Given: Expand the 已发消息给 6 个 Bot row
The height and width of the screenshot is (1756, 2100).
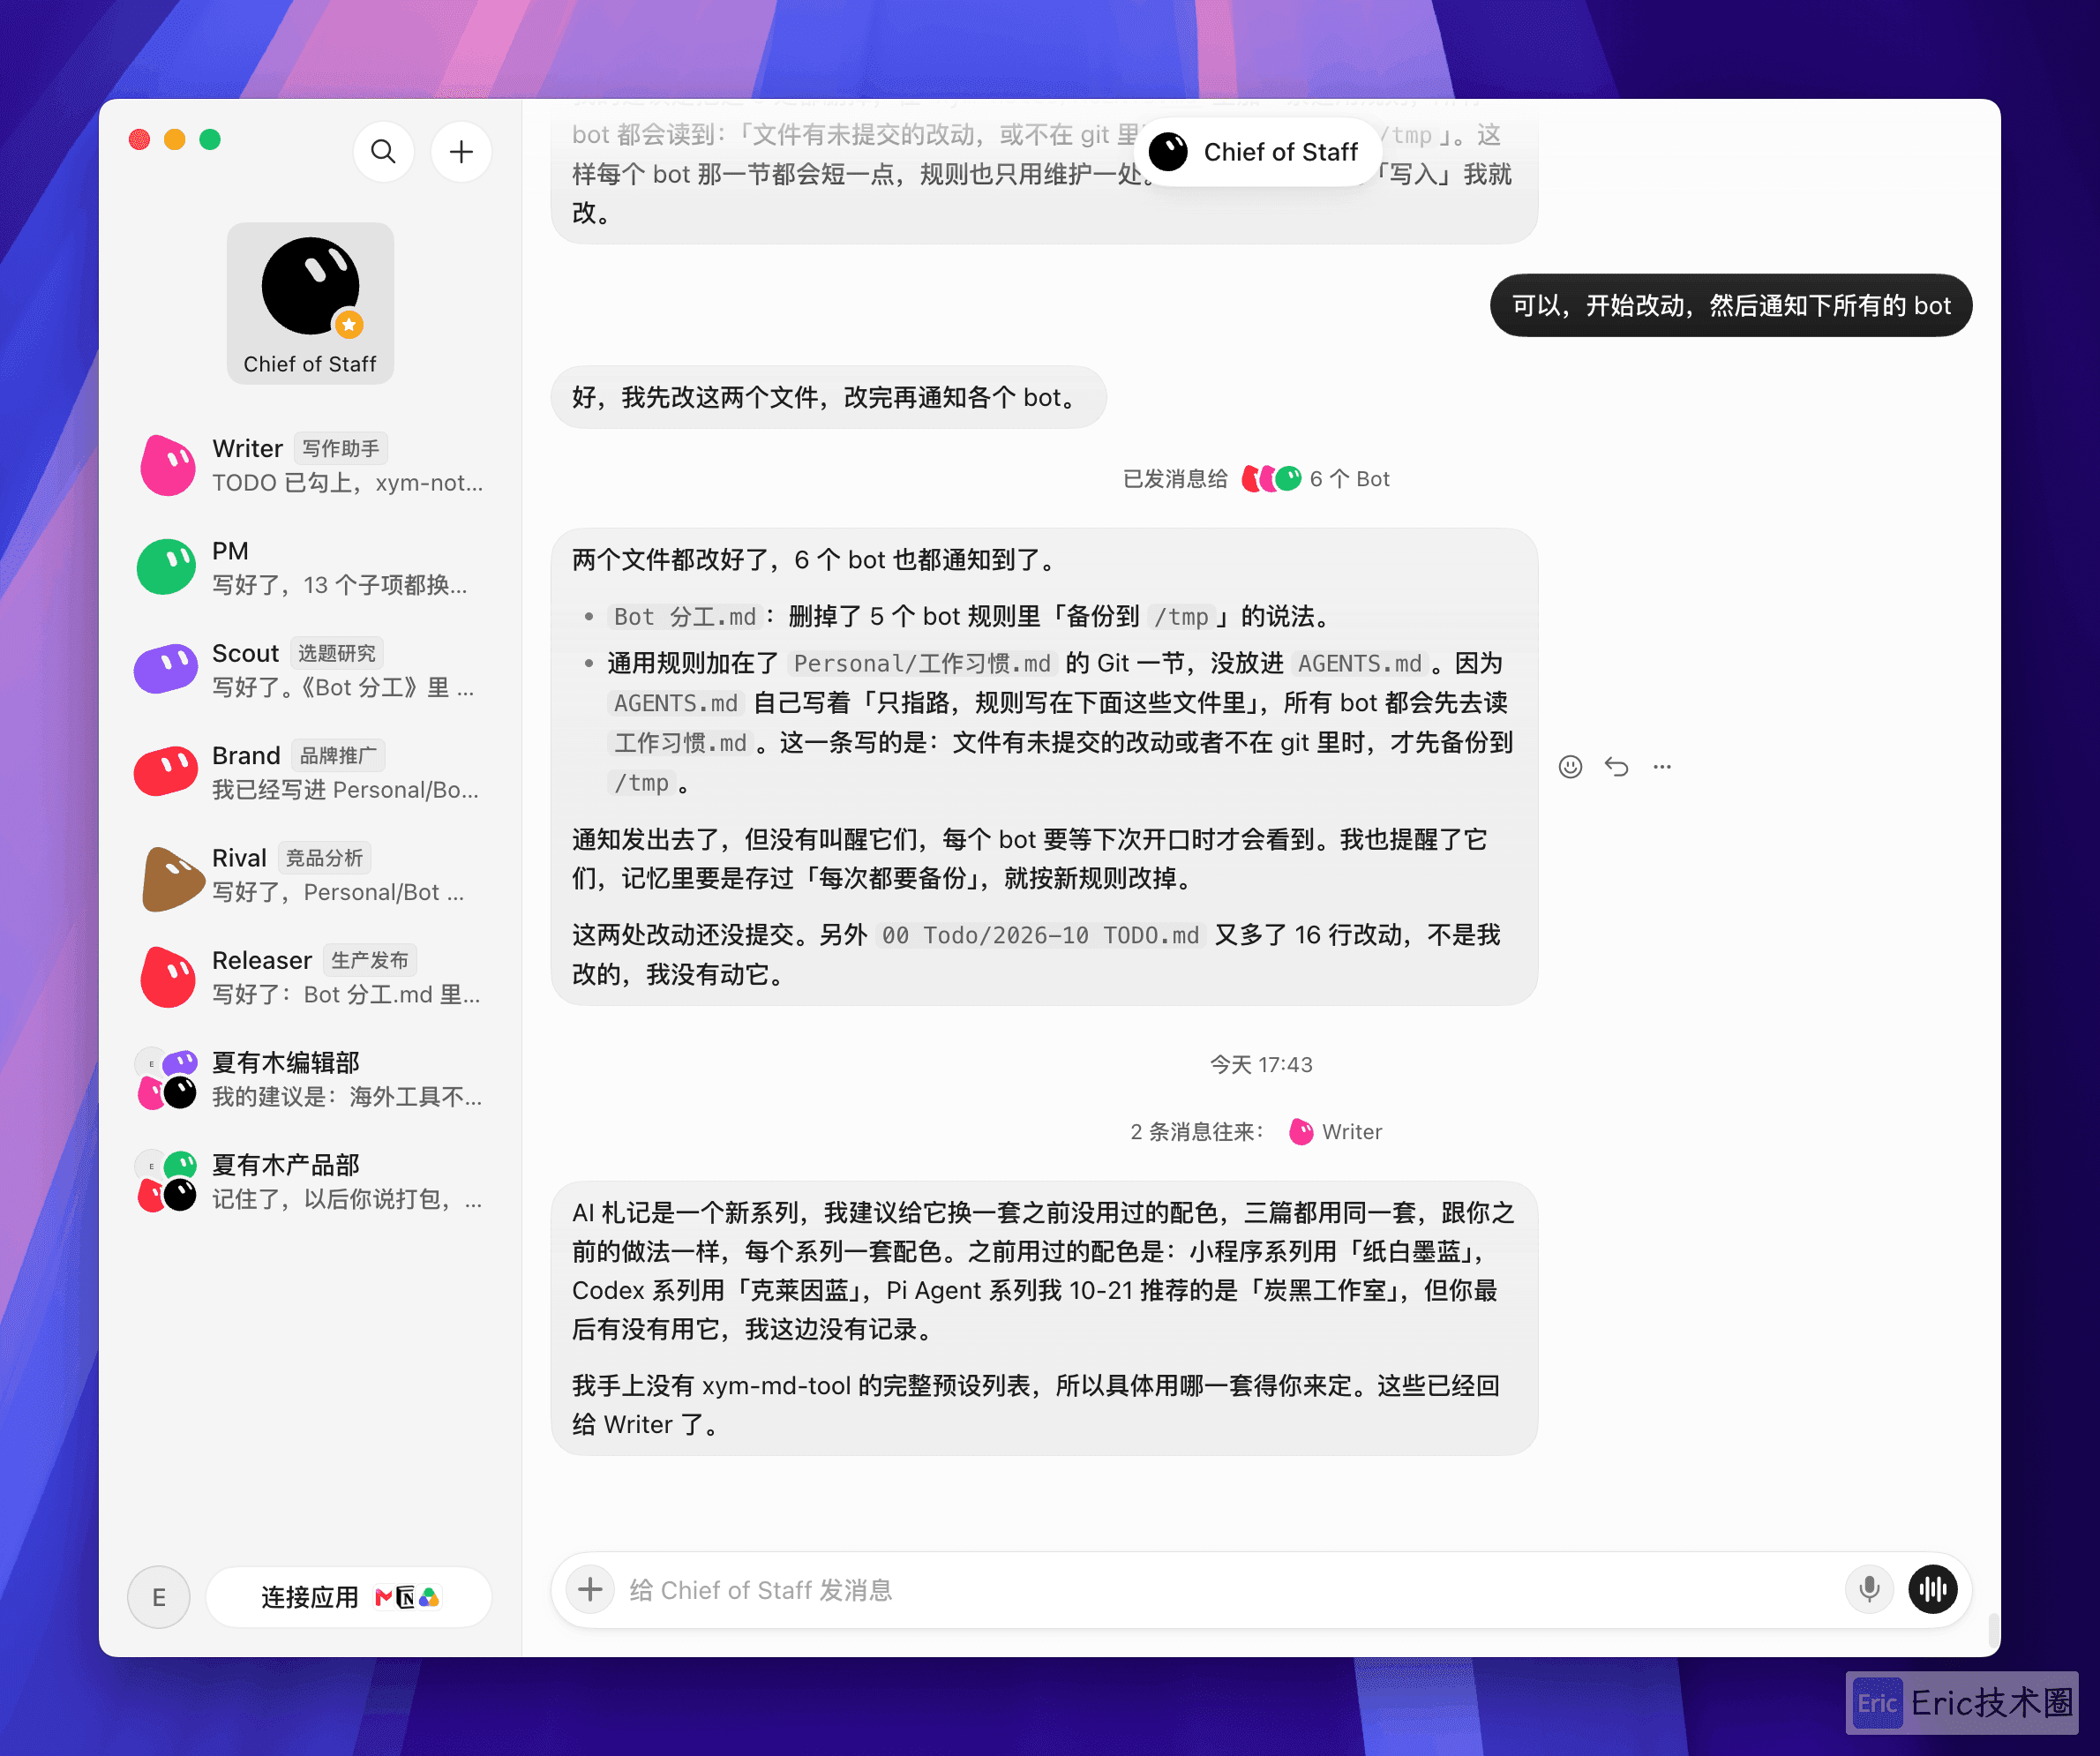Looking at the screenshot, I should [1257, 479].
